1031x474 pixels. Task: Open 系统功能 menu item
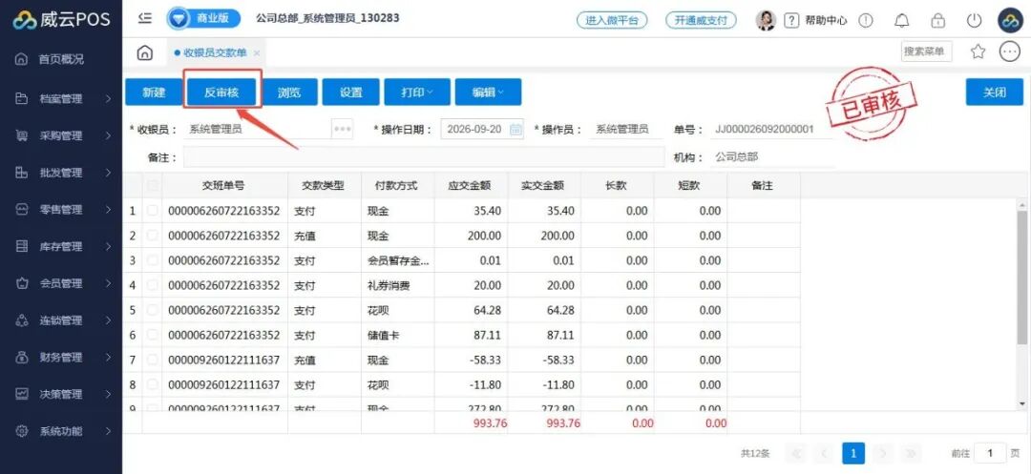click(x=61, y=431)
